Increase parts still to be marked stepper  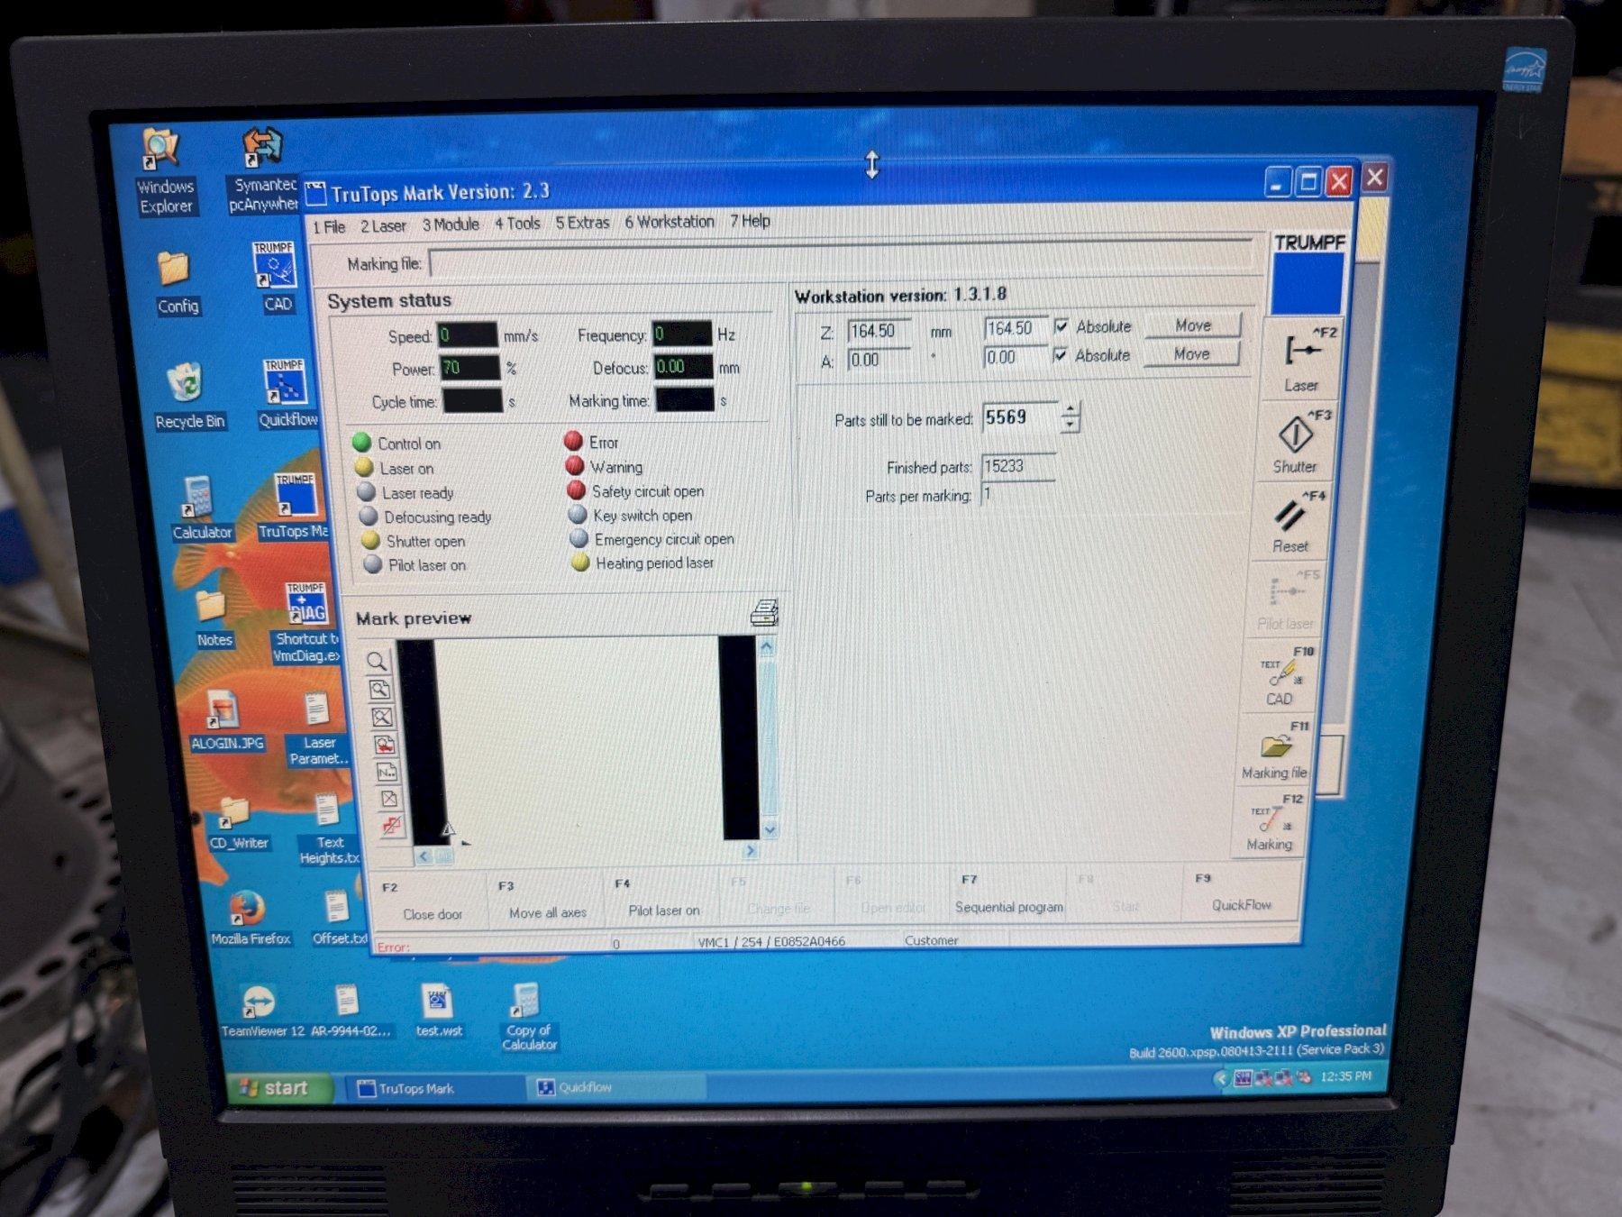click(1071, 410)
